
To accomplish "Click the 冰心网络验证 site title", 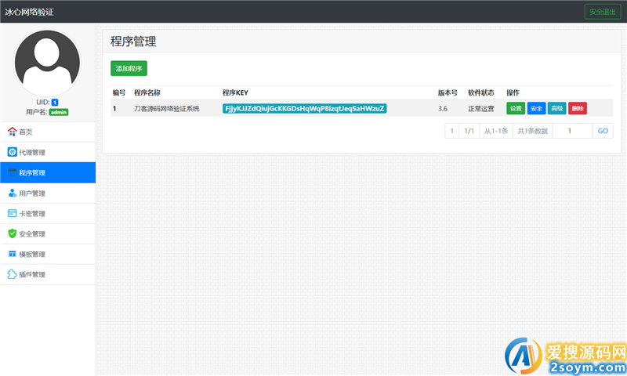I will (29, 12).
